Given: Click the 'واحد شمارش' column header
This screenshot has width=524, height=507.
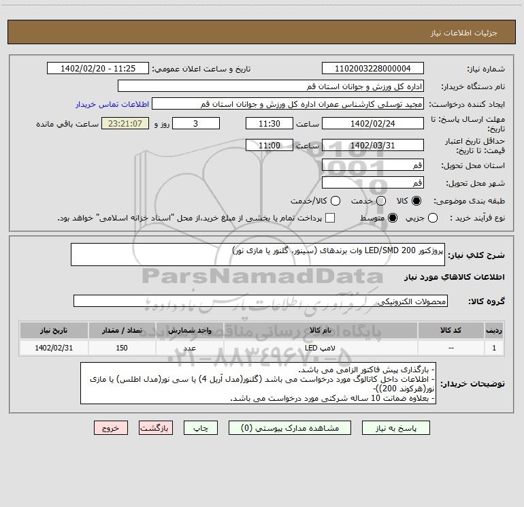Looking at the screenshot, I should click(189, 330).
